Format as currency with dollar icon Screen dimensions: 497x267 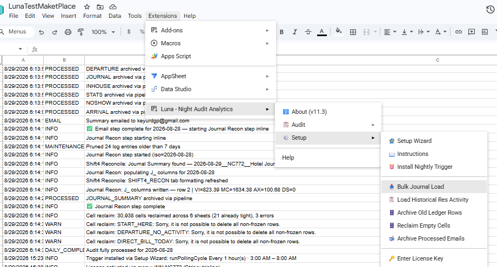click(129, 32)
